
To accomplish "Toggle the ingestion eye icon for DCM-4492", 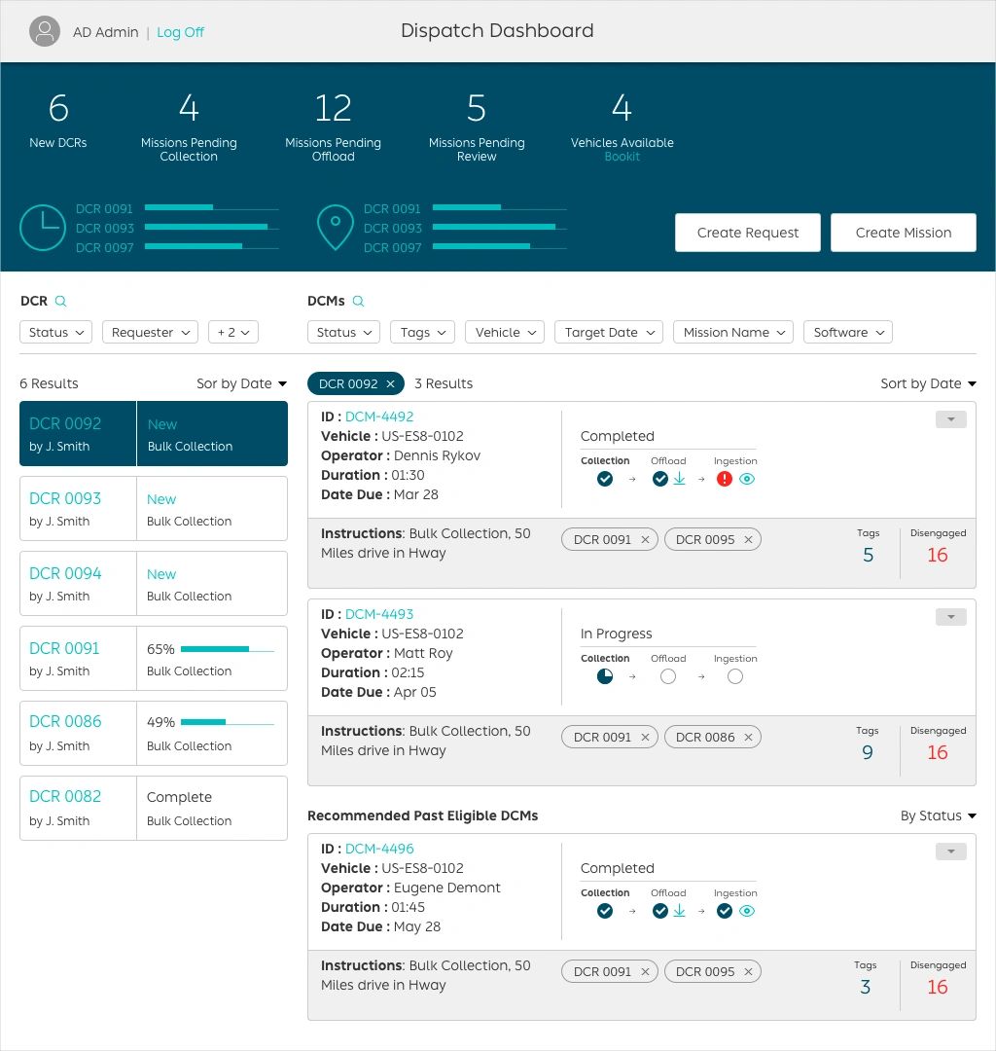I will click(747, 479).
